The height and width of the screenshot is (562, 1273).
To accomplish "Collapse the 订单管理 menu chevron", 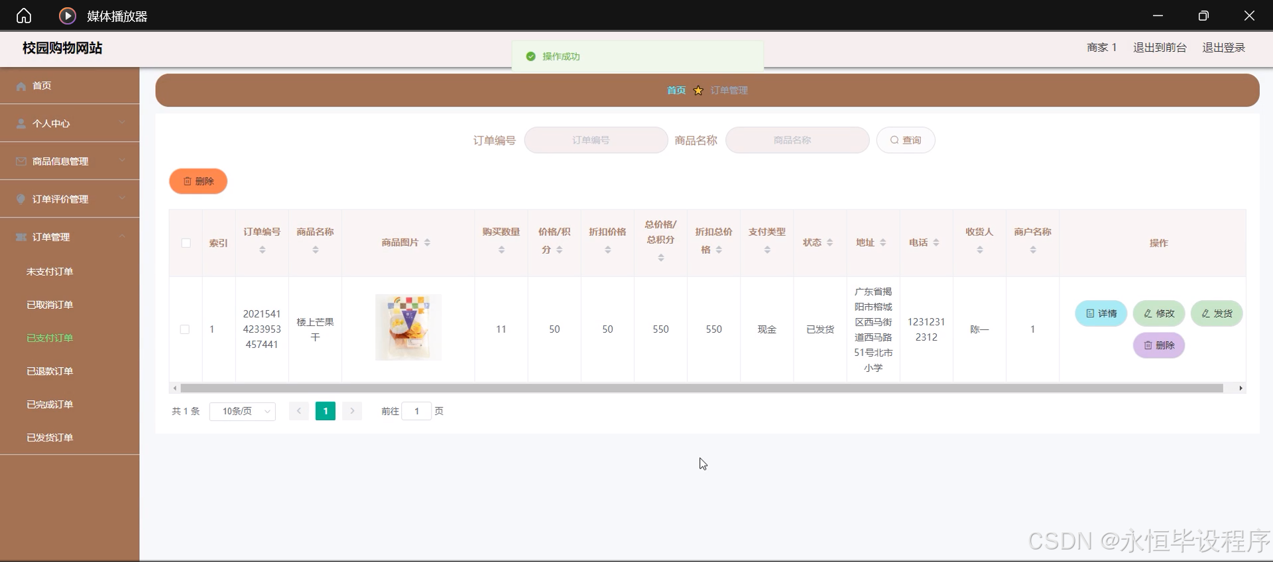I will pos(122,236).
